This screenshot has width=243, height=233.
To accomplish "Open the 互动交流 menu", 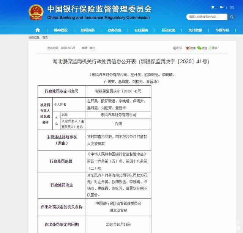I will click(x=168, y=30).
